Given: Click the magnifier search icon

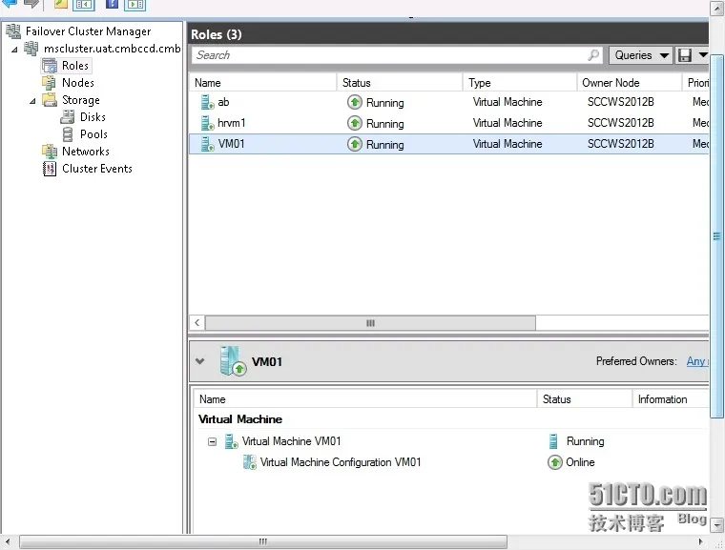Looking at the screenshot, I should [x=593, y=55].
